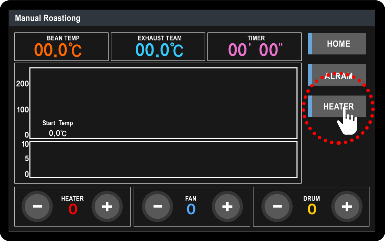Click the EXHAUST TEAM temperature readout

pyautogui.click(x=159, y=50)
